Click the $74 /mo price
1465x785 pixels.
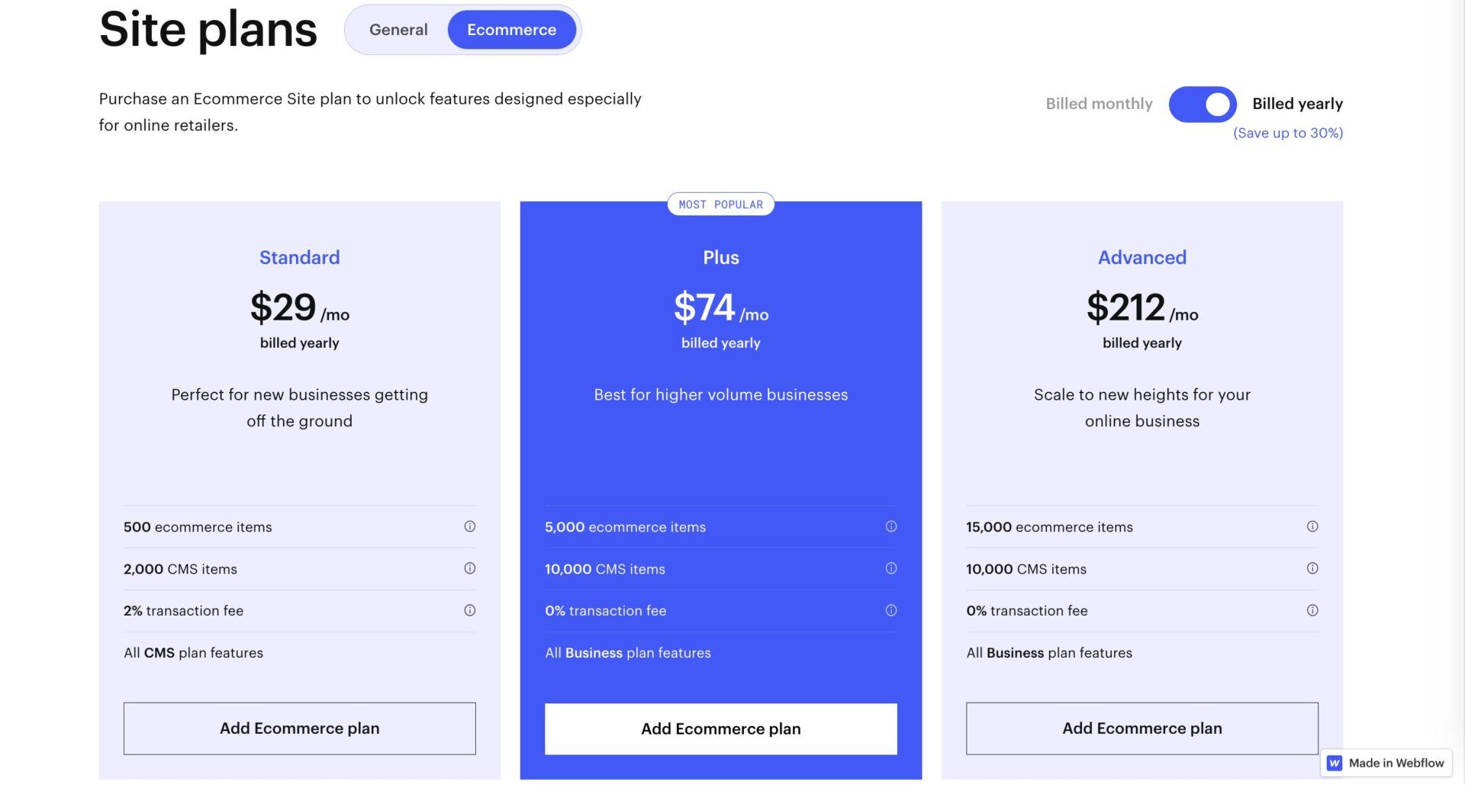point(721,307)
